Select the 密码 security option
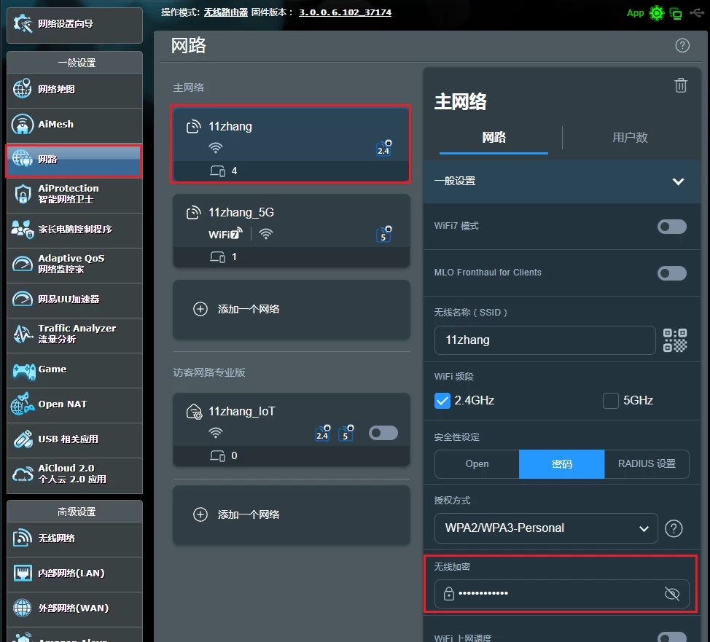 [561, 463]
